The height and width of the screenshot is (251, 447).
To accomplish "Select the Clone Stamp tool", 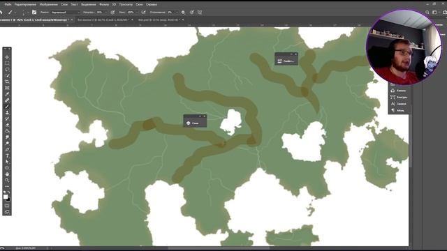I will (7, 113).
